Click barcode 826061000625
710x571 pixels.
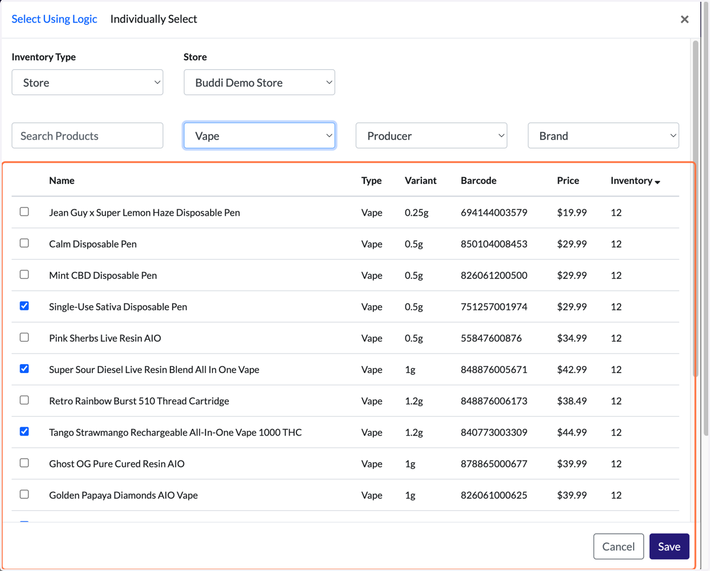coord(494,495)
